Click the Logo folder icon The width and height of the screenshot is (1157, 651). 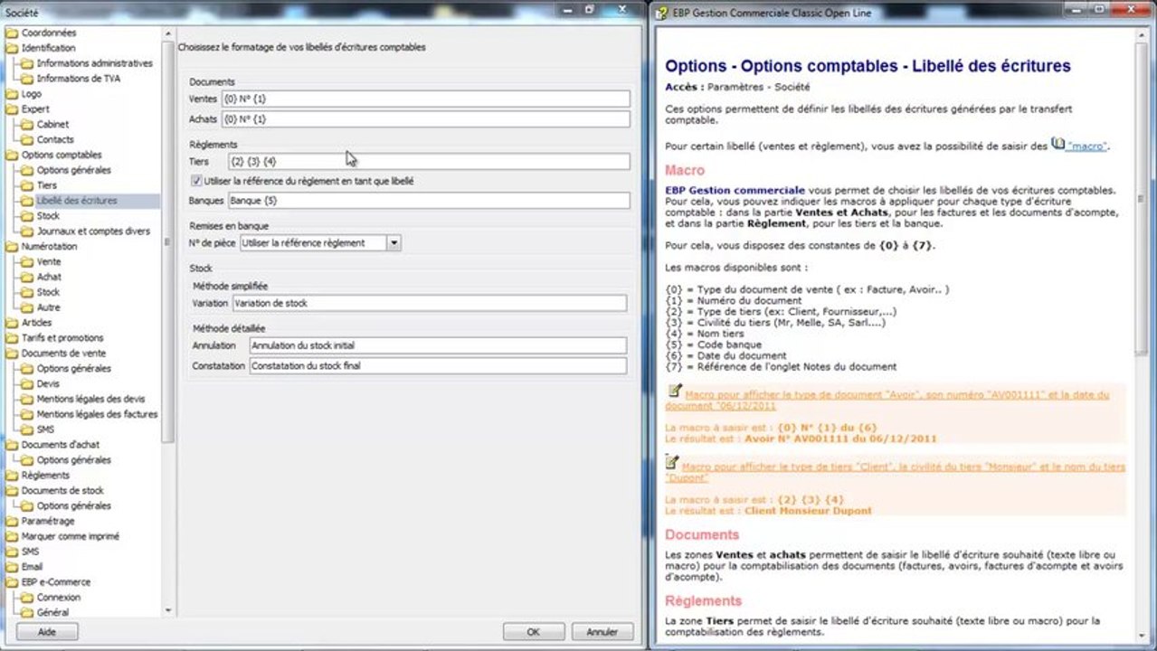tap(11, 94)
